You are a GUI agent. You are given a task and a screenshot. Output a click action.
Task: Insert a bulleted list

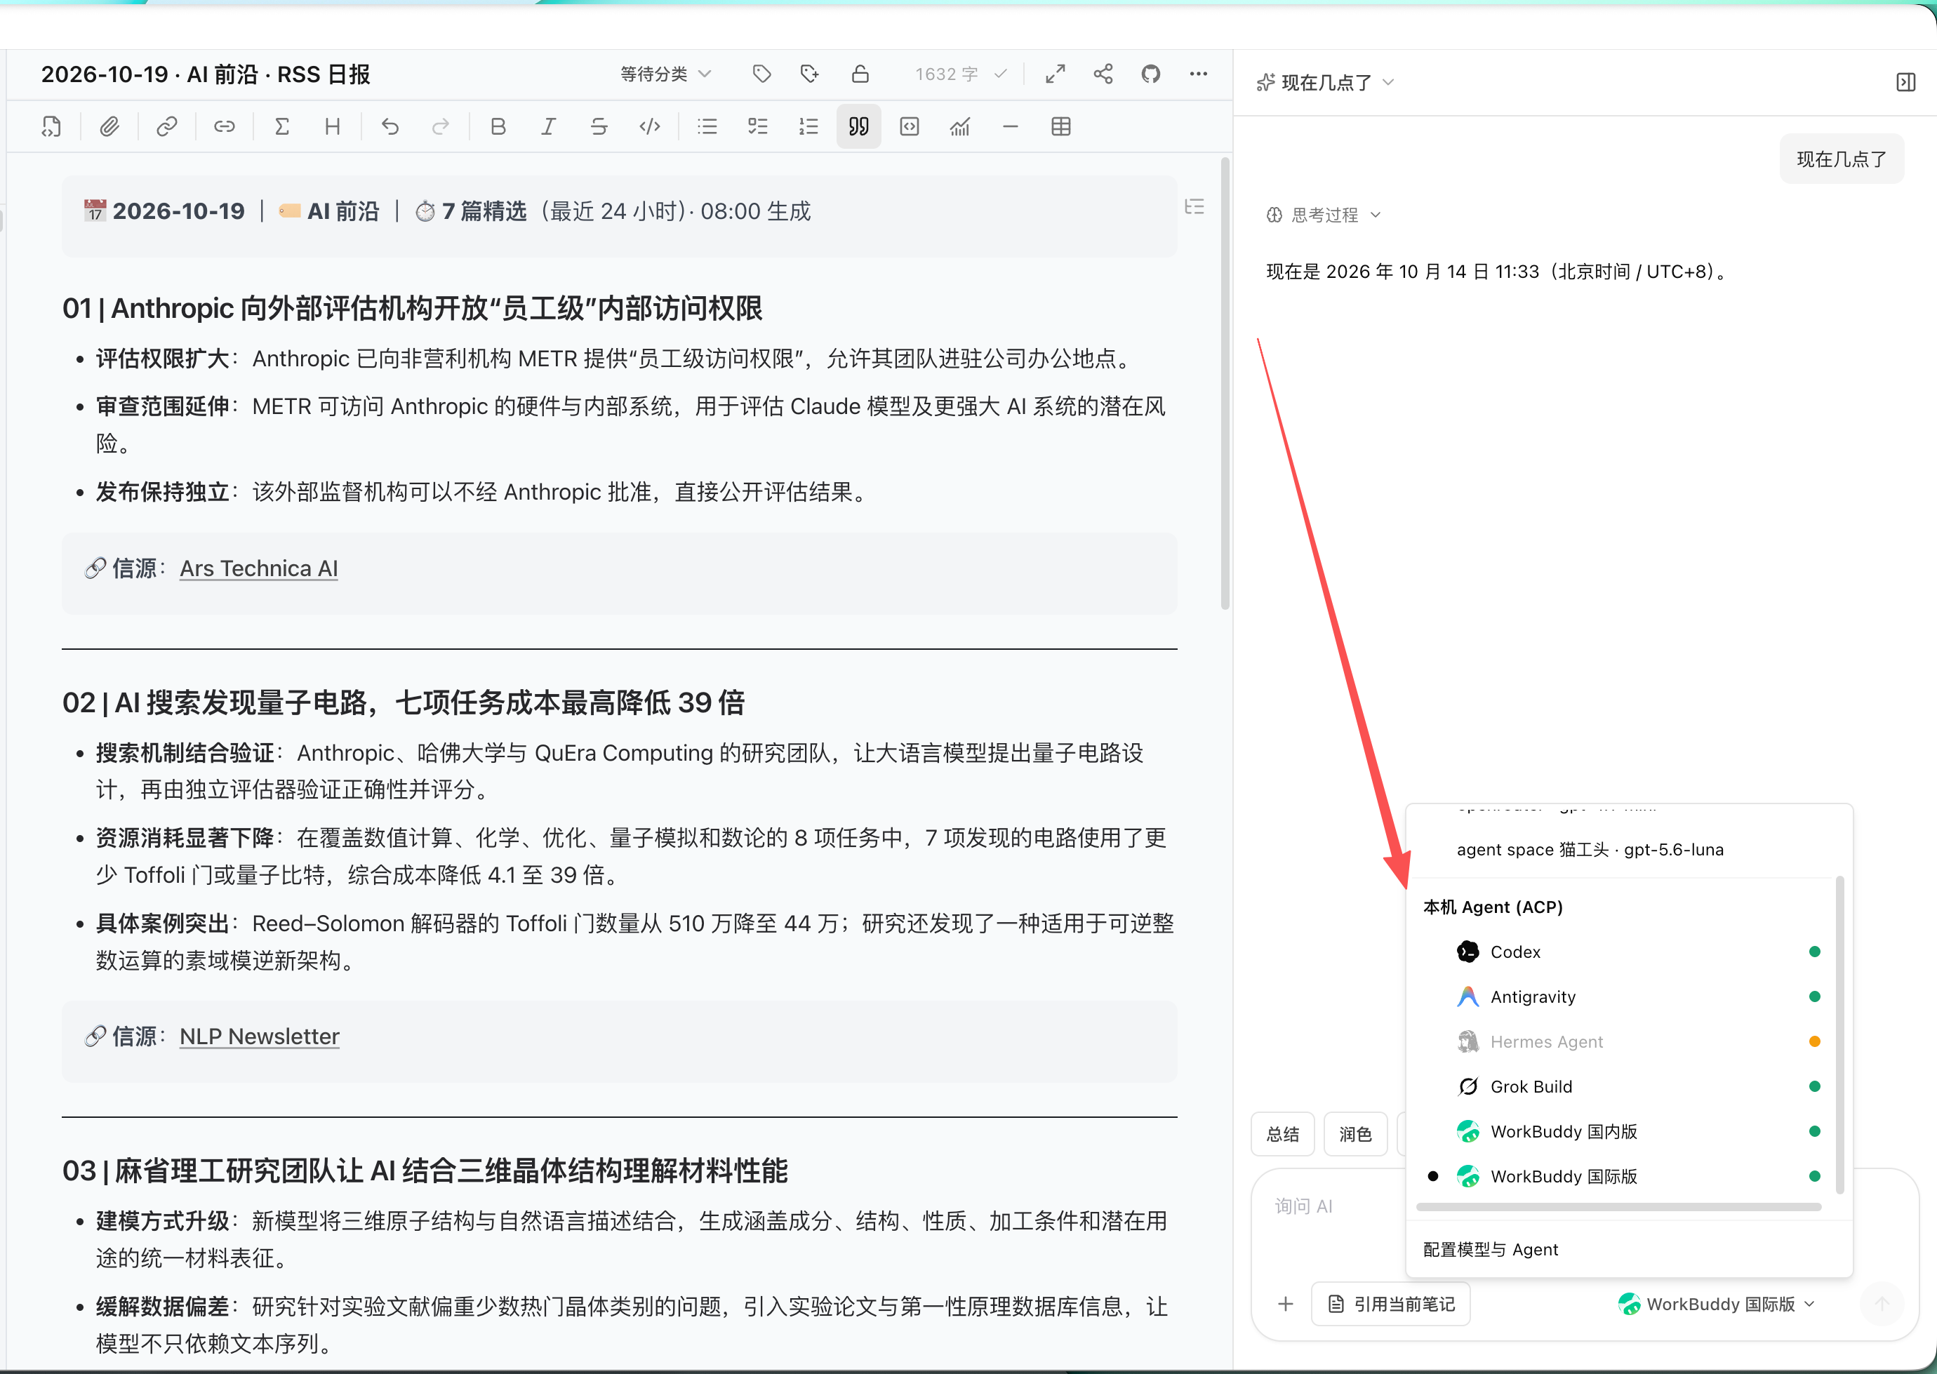tap(707, 127)
